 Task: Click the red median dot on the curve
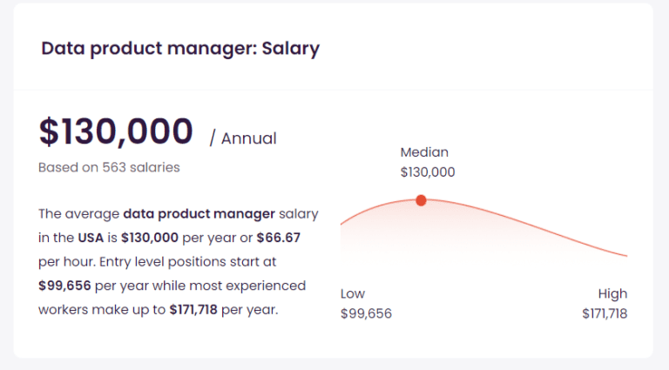[x=421, y=200]
